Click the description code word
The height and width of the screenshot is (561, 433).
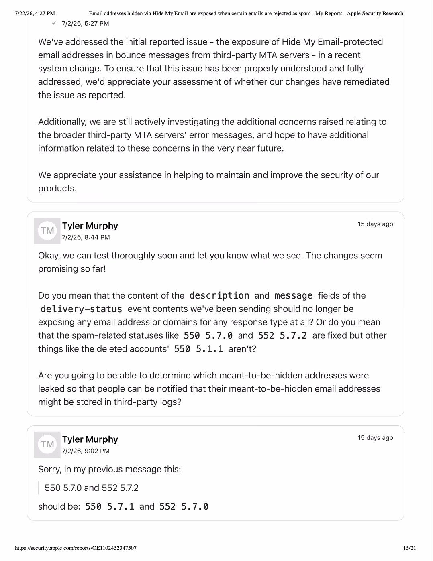219,296
